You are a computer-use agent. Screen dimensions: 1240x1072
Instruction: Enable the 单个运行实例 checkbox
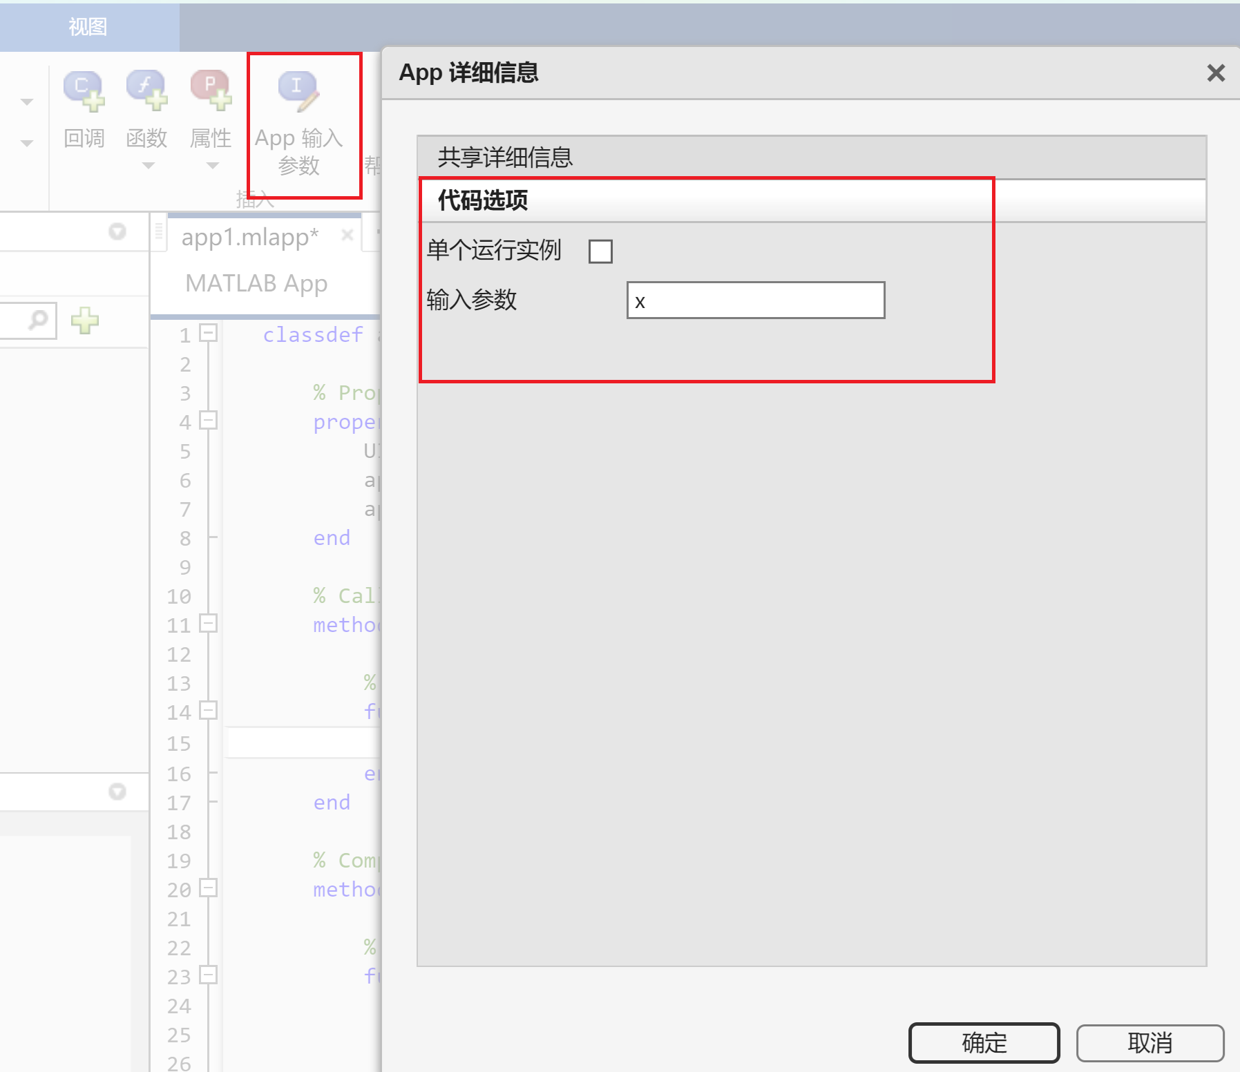[x=600, y=251]
